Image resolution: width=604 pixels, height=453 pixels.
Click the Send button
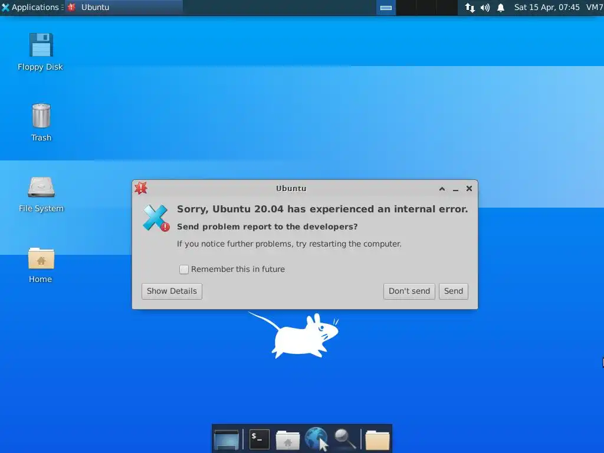coord(454,291)
